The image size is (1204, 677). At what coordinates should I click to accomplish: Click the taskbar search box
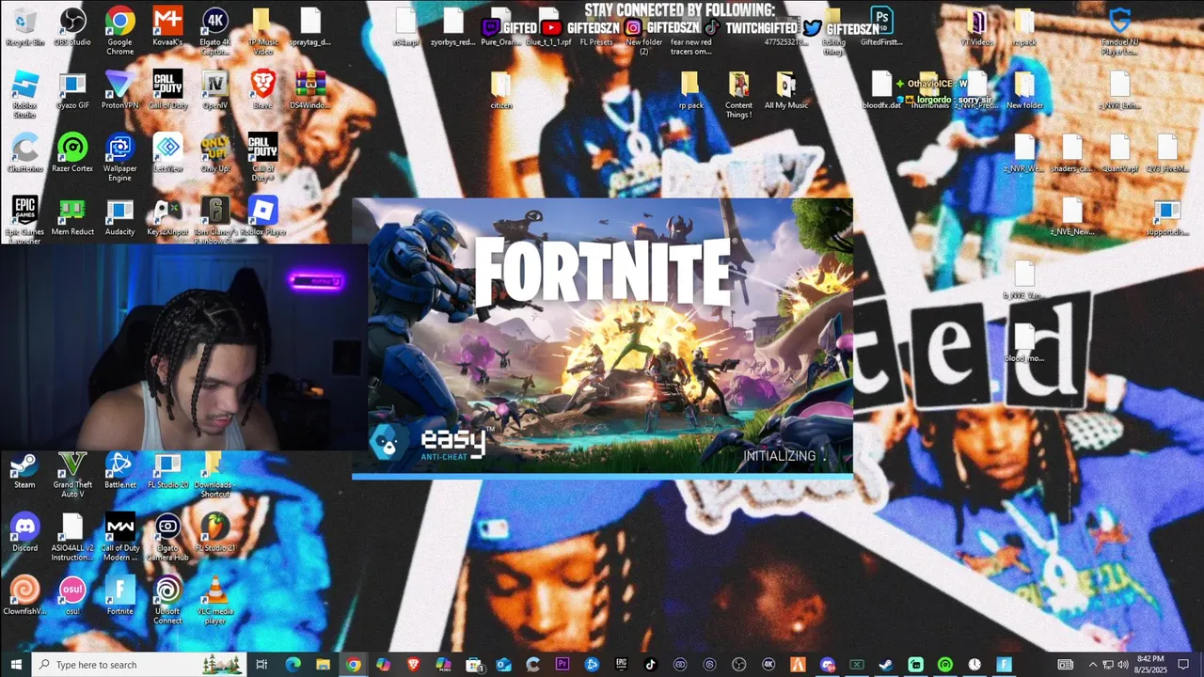[139, 665]
